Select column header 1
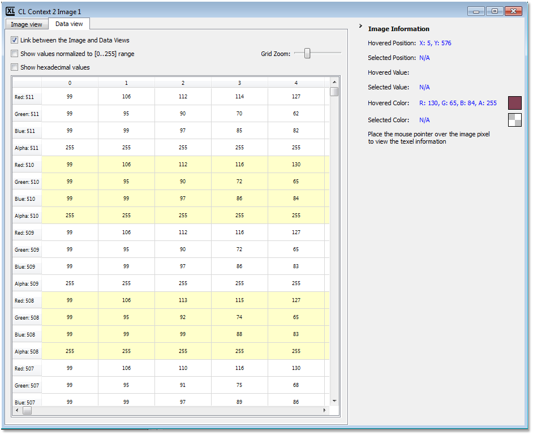533x435 pixels. (x=126, y=83)
